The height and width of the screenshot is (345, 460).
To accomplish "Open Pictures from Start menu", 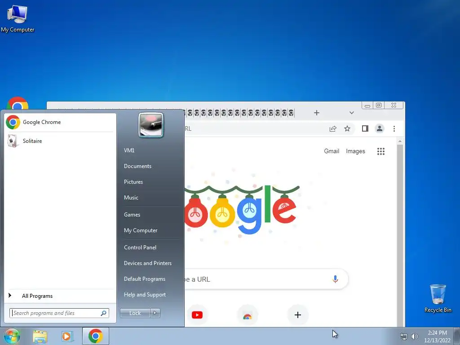I will (133, 182).
